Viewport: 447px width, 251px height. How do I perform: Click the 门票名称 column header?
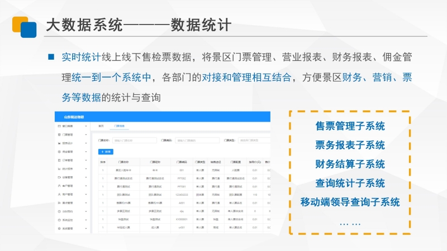(123, 162)
